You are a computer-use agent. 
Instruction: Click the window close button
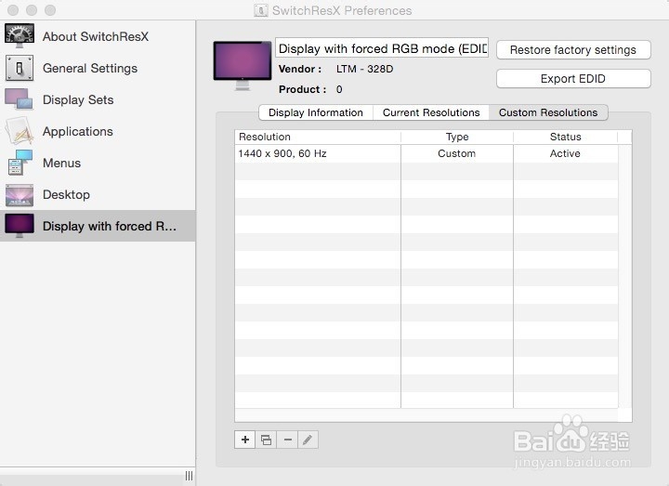click(13, 10)
